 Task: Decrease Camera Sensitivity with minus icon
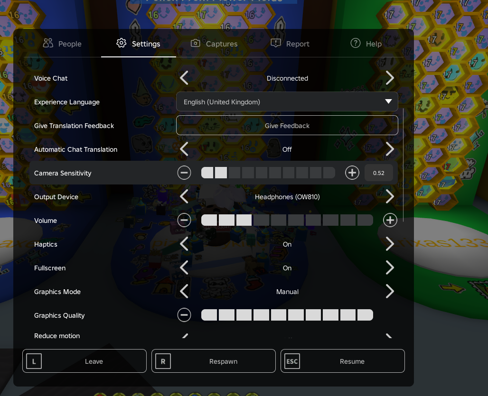[x=184, y=173]
